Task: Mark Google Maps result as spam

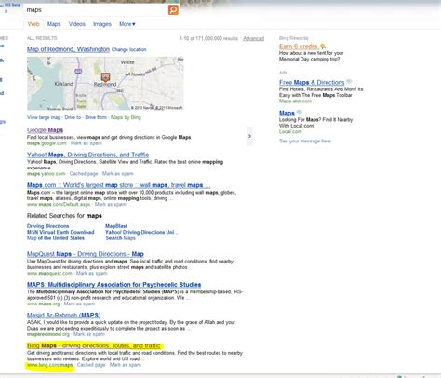Action: pos(87,143)
